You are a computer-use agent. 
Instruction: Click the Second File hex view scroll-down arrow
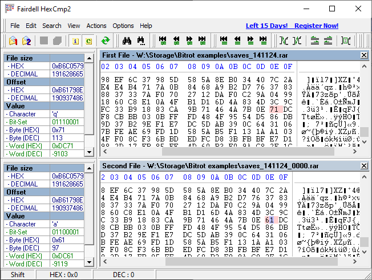coord(364,252)
